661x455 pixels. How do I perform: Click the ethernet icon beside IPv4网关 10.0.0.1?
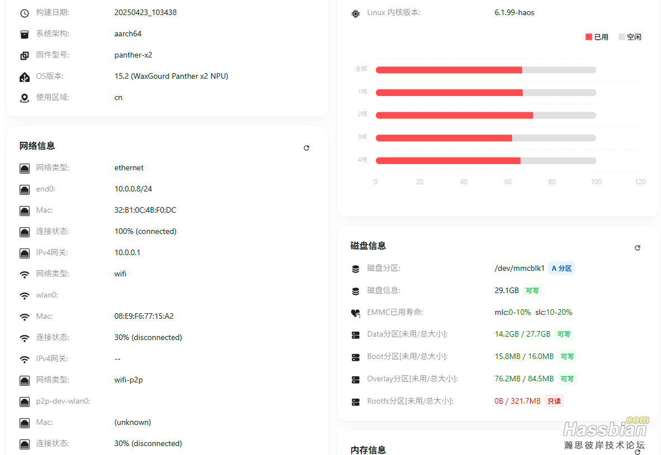(25, 253)
